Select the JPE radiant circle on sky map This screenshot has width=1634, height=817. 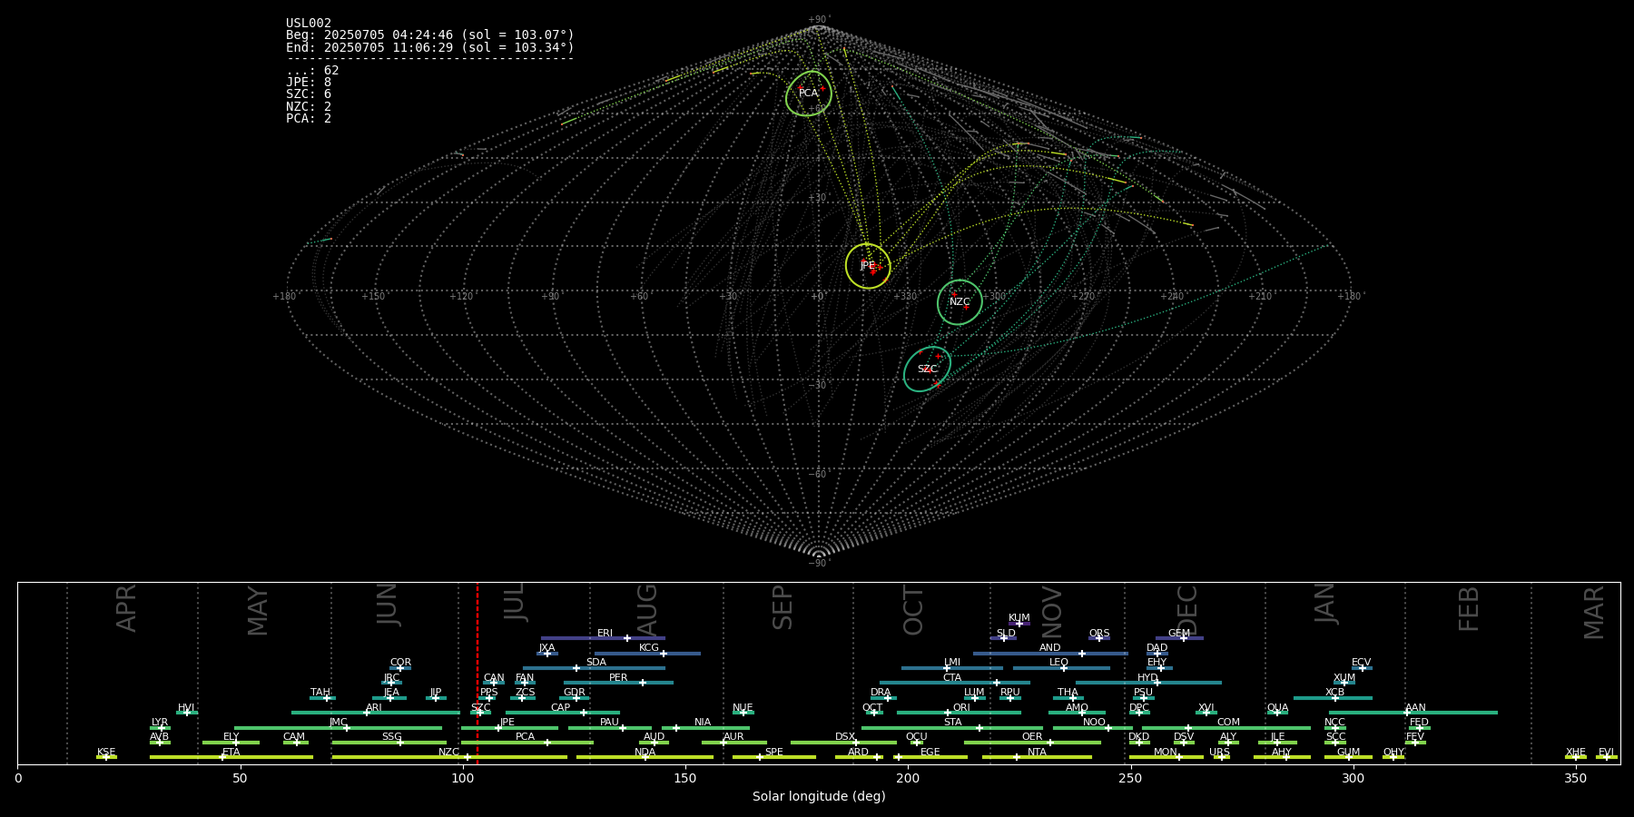coord(868,266)
